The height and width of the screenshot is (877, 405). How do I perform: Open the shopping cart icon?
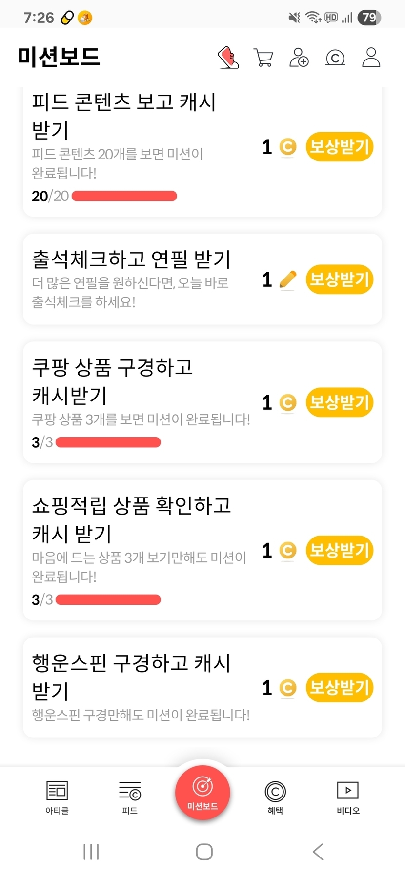263,58
